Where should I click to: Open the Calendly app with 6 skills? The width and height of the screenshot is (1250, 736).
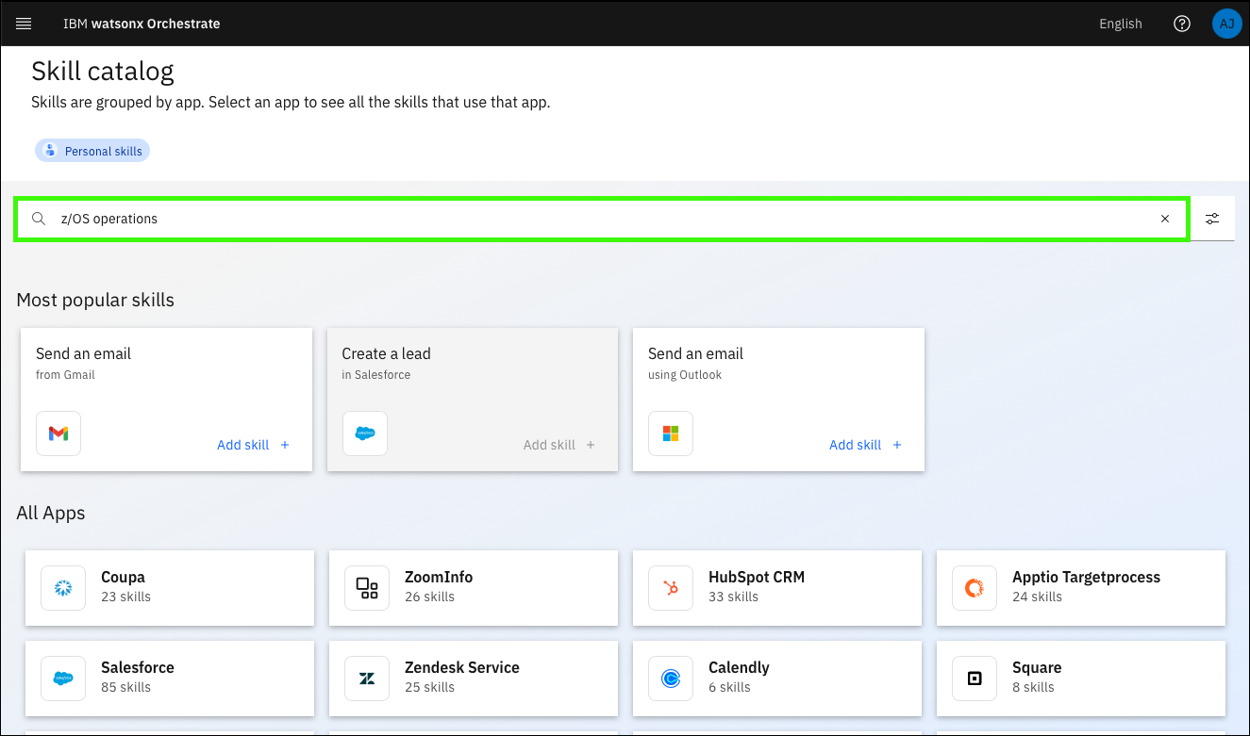pos(776,678)
